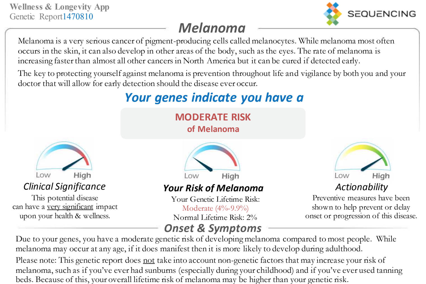The height and width of the screenshot is (284, 426).
Task: Click the High label under Clinical Significance gauge
Action: tap(82, 175)
